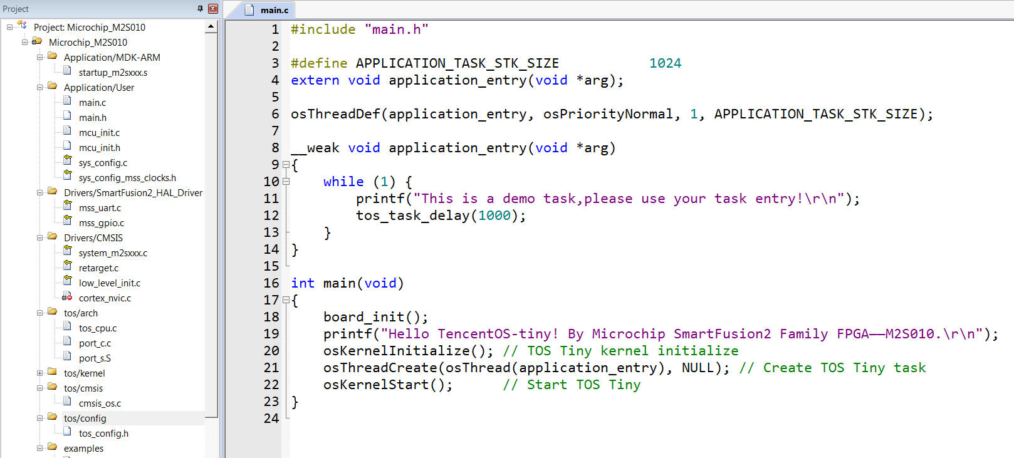The image size is (1014, 458).
Task: Click the red-marked icon of cortex_nvic.c
Action: (x=67, y=296)
